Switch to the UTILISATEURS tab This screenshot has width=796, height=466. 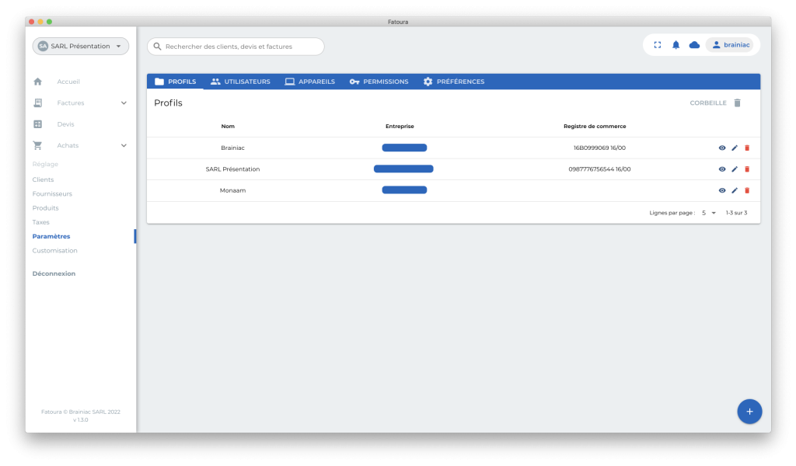click(241, 81)
